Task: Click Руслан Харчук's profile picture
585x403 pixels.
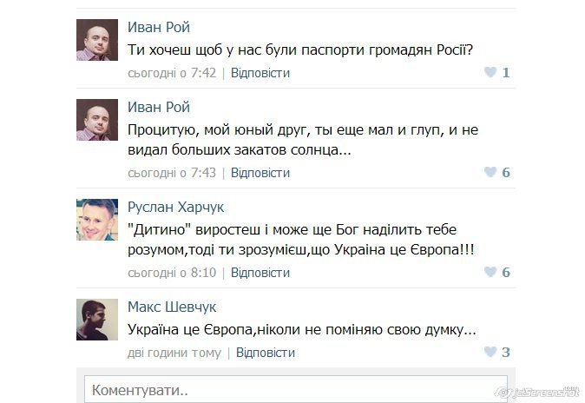Action: tap(97, 221)
